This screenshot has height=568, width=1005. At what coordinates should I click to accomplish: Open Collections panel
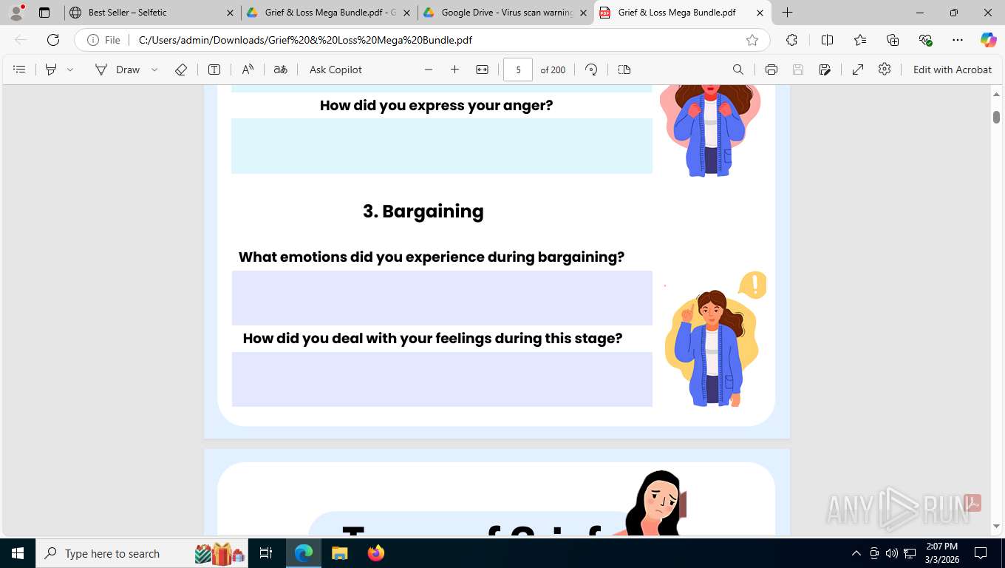point(893,40)
